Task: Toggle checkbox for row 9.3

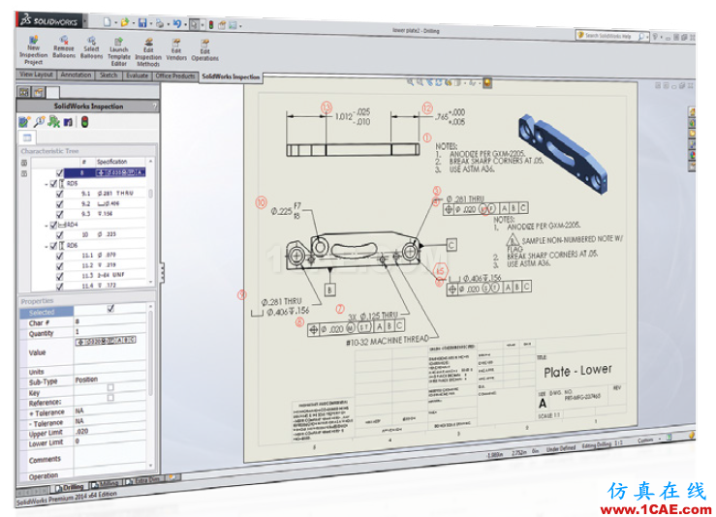Action: [59, 214]
